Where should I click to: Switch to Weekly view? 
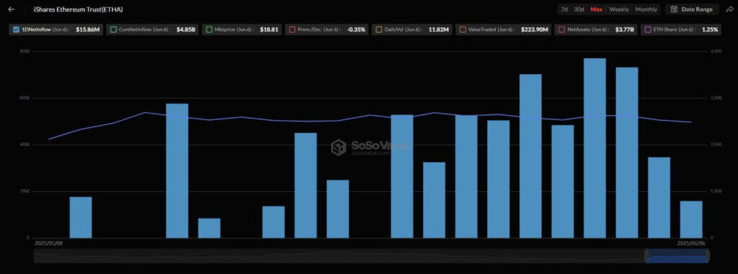[619, 9]
